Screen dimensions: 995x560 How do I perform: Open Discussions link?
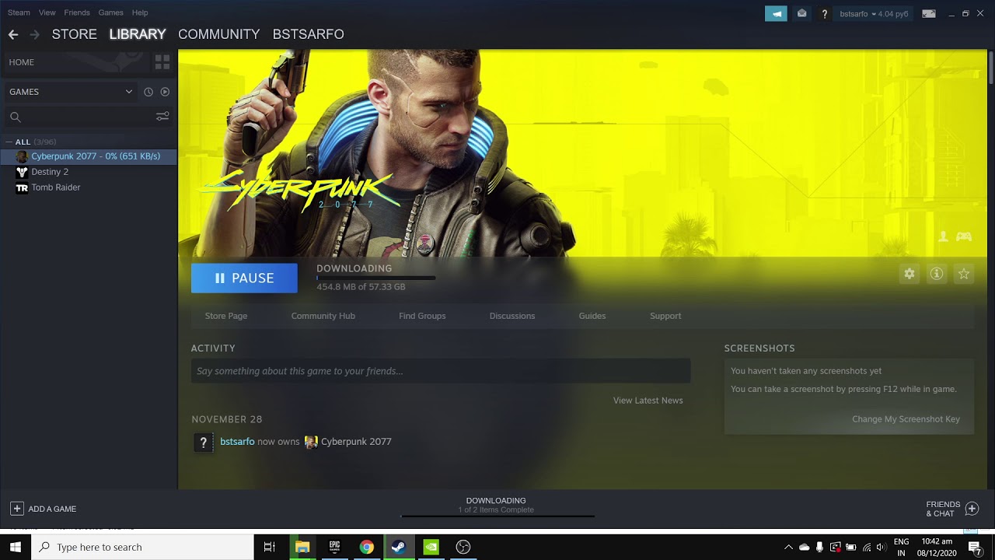point(512,316)
